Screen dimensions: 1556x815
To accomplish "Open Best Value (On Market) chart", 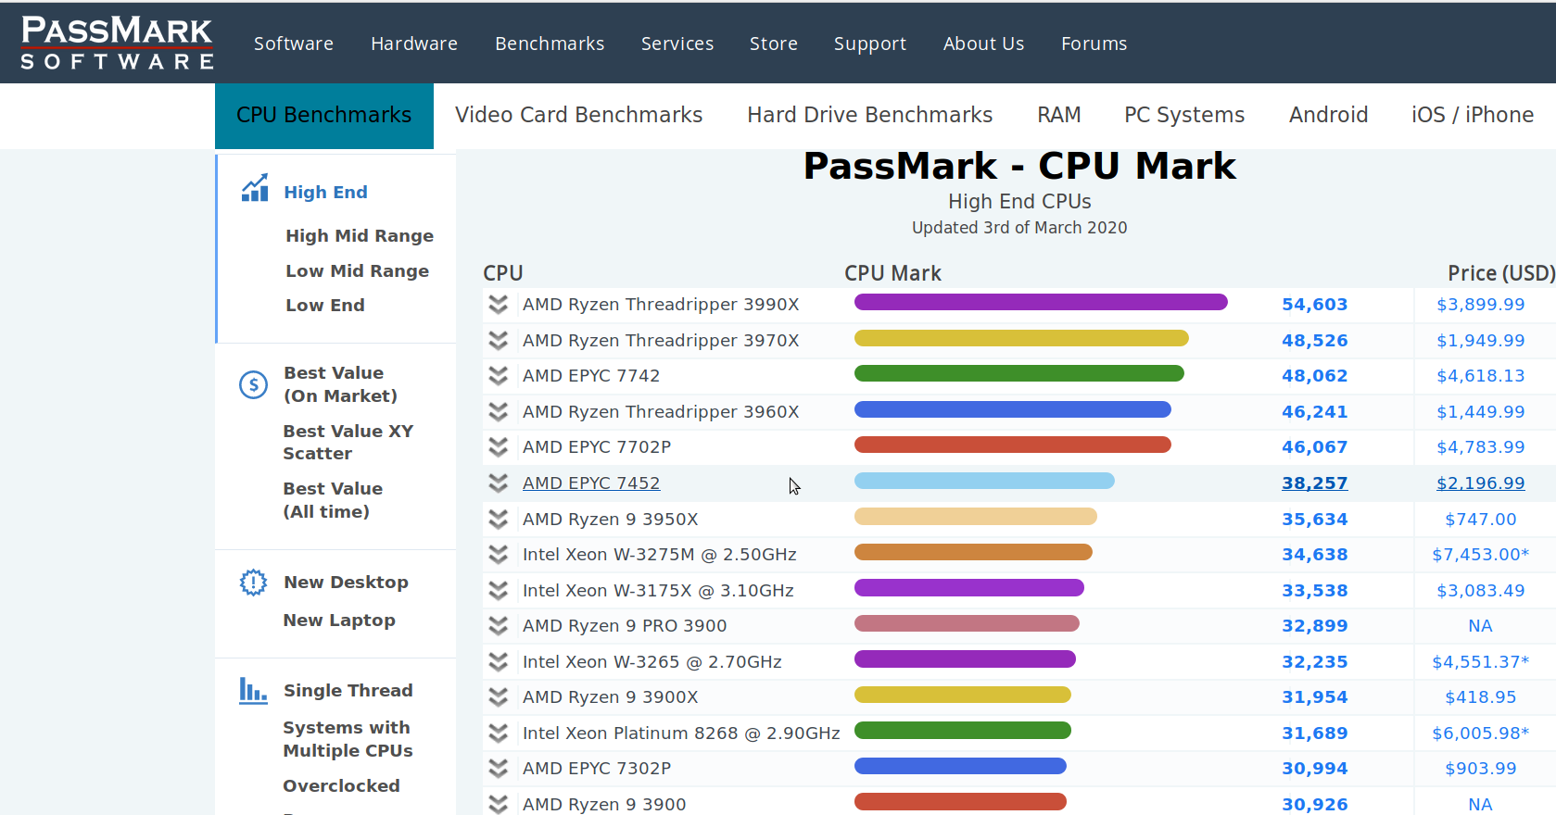I will coord(340,384).
